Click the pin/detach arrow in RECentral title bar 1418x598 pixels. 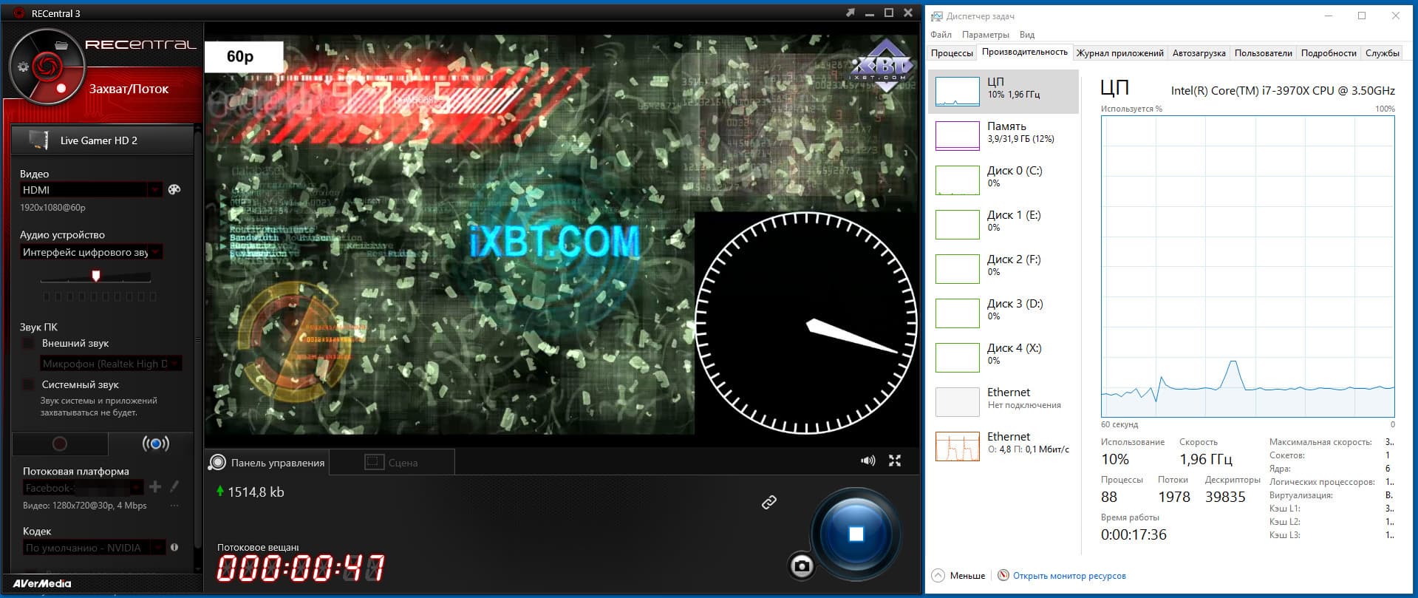pyautogui.click(x=851, y=13)
